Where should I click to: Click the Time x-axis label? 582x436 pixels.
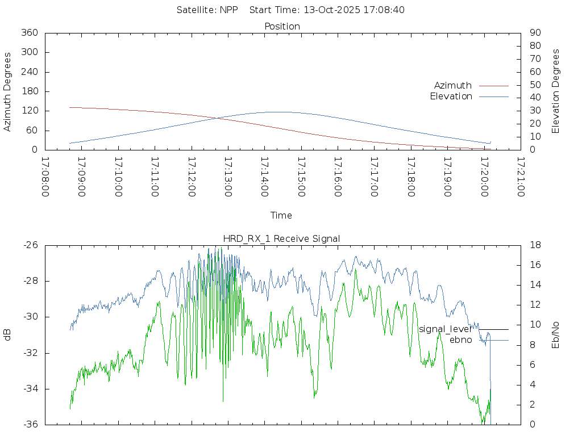[x=281, y=215]
